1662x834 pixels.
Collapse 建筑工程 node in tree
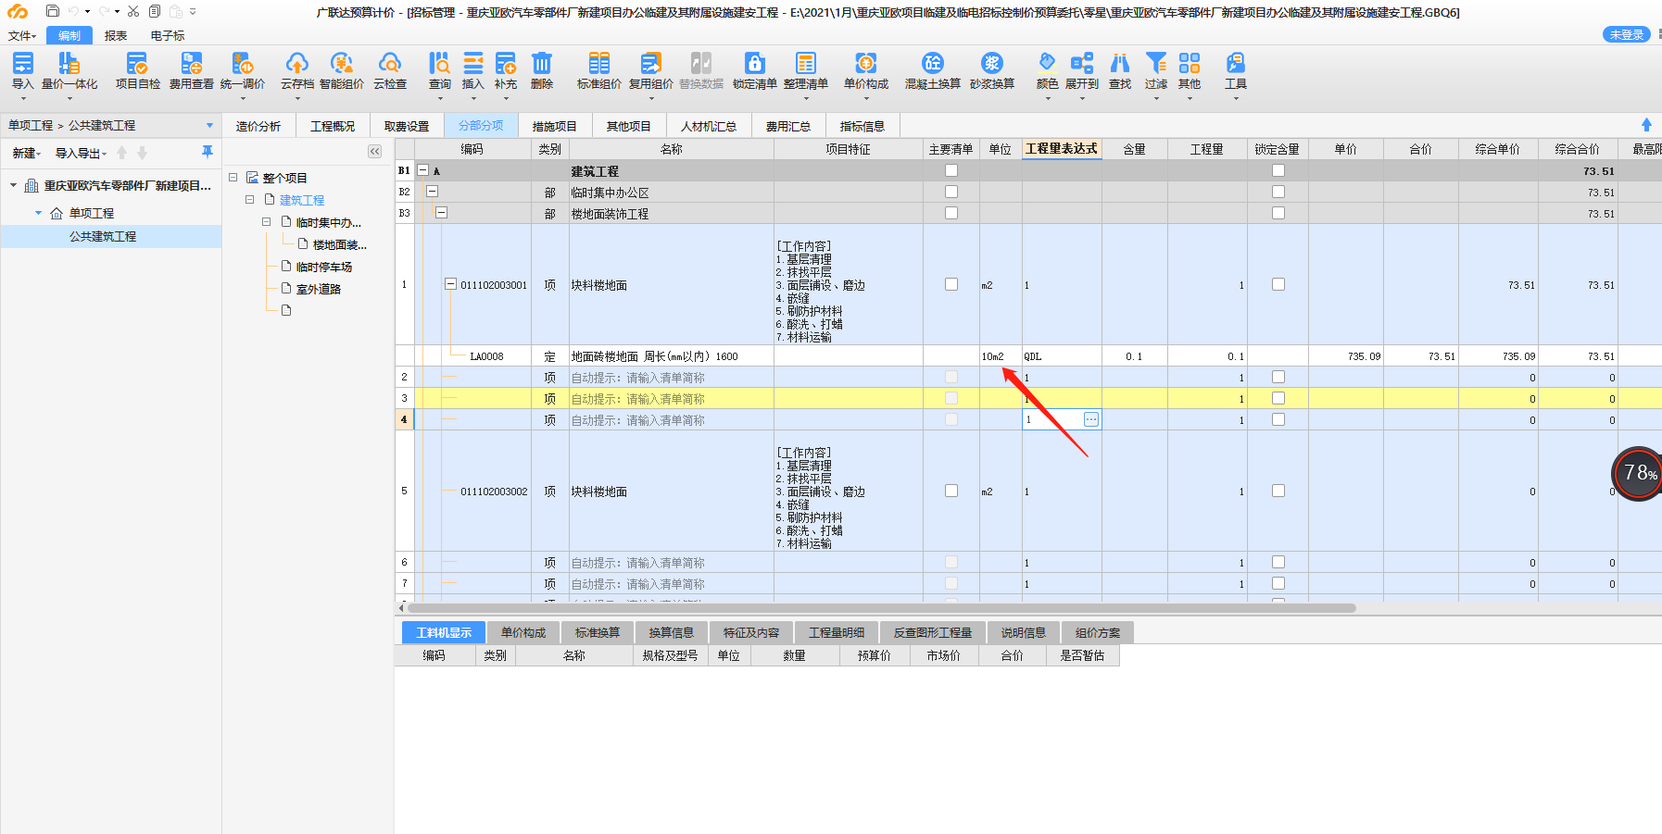point(250,199)
